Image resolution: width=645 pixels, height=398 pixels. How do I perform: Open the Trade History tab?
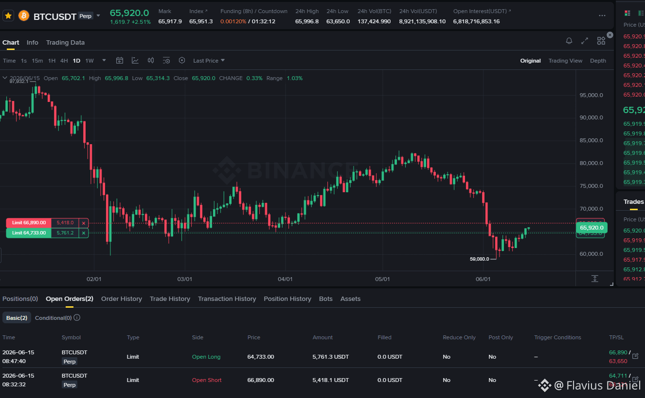click(x=170, y=299)
